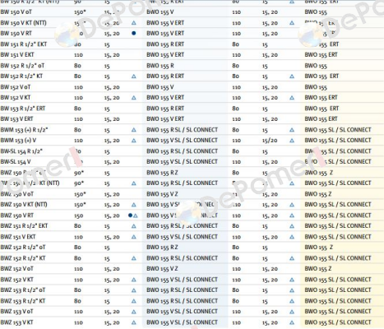This screenshot has height=329, width=384.
Task: Click second triangle in BWM 153 (+) V row
Action: point(292,141)
